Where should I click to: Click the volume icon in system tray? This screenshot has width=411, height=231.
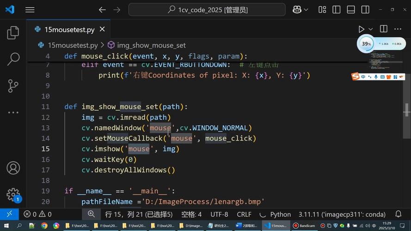368,225
